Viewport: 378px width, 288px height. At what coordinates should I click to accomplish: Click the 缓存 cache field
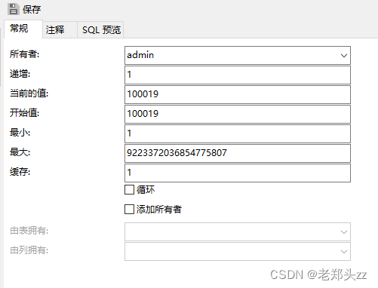[238, 173]
